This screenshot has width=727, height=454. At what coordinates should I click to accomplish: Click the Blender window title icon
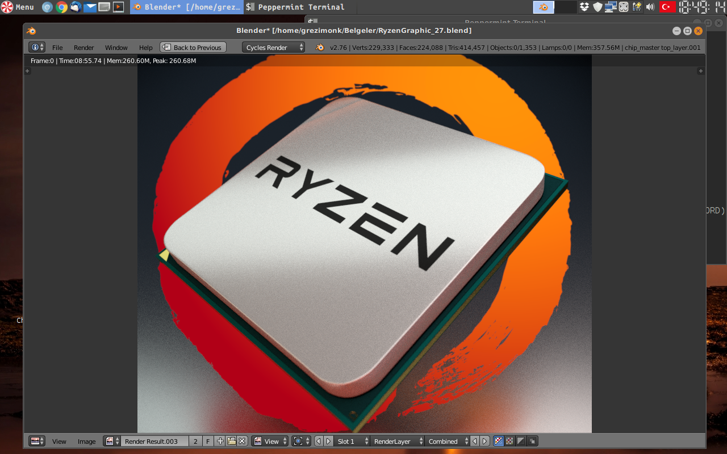(x=31, y=31)
